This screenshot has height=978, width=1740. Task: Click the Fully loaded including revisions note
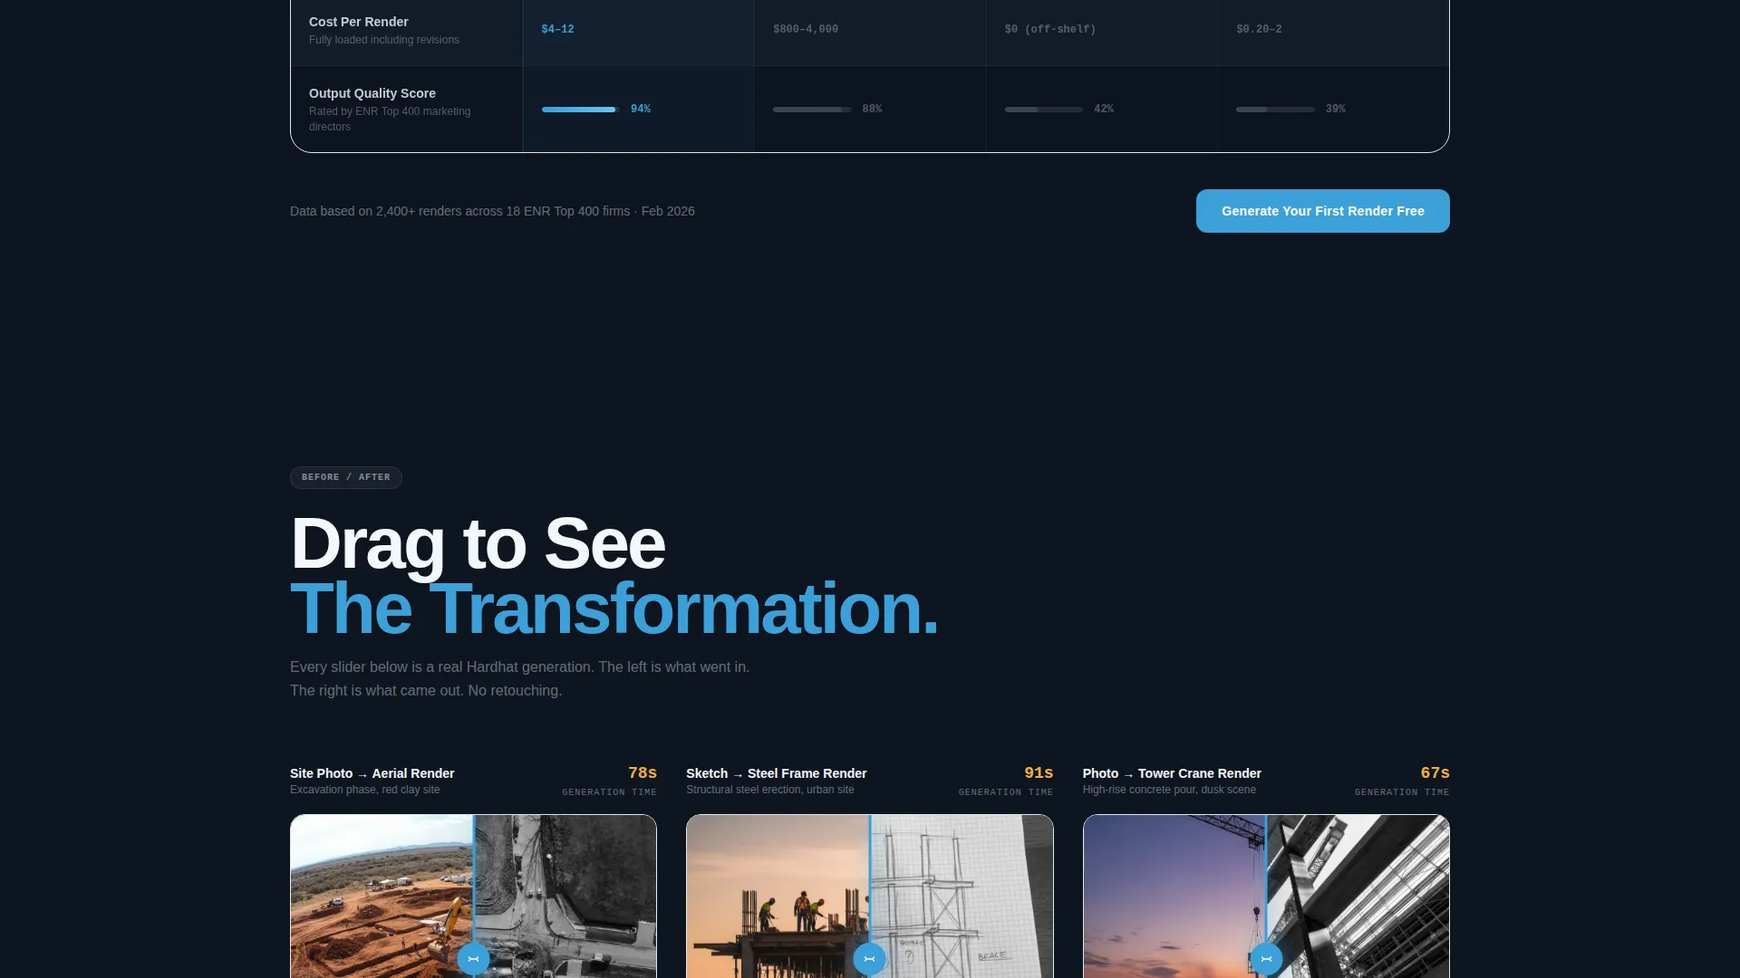[383, 40]
